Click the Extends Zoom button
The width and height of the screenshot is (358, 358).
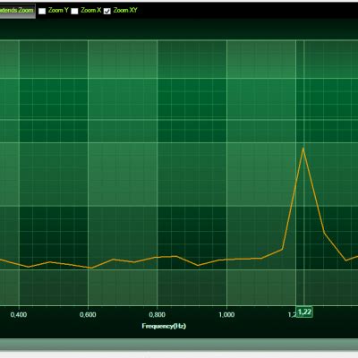coord(17,11)
